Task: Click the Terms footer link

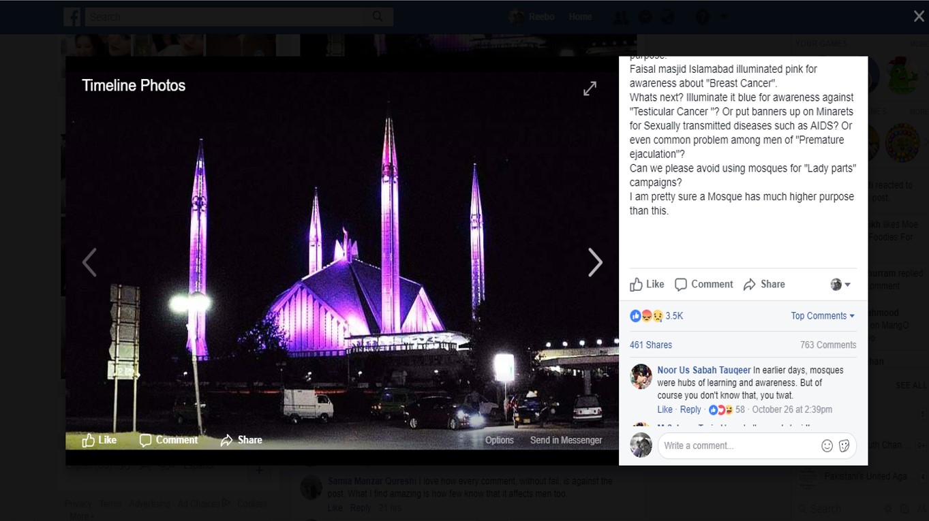Action: pos(110,504)
